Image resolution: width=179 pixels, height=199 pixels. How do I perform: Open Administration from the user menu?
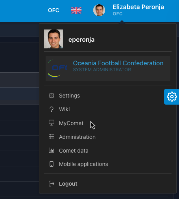[77, 137]
